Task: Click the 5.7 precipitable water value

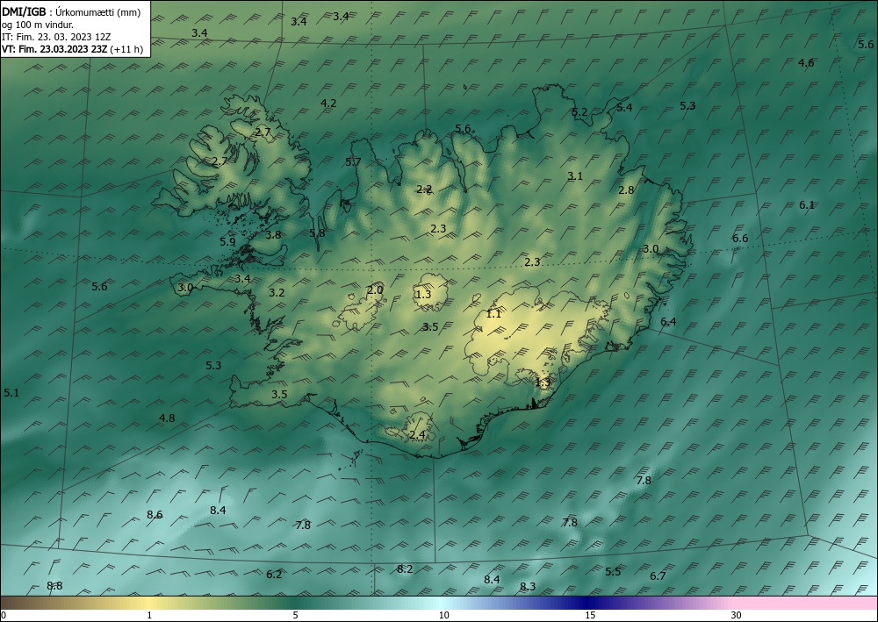Action: click(x=353, y=162)
